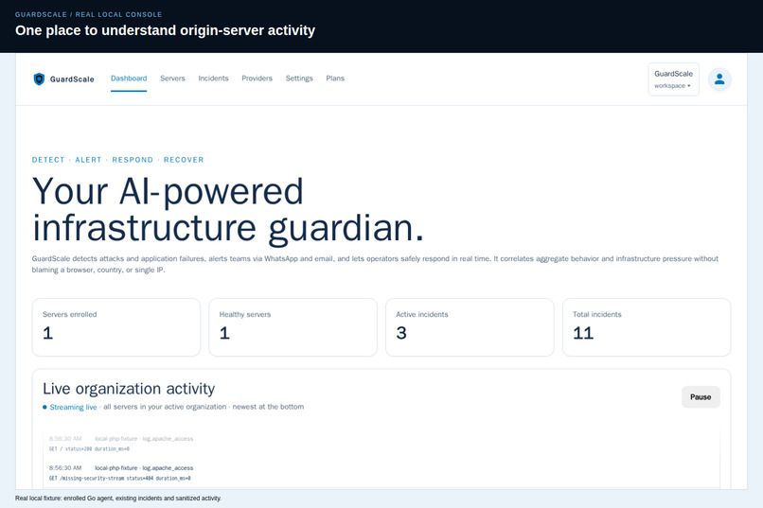Click the Active incidents value 3

[401, 333]
